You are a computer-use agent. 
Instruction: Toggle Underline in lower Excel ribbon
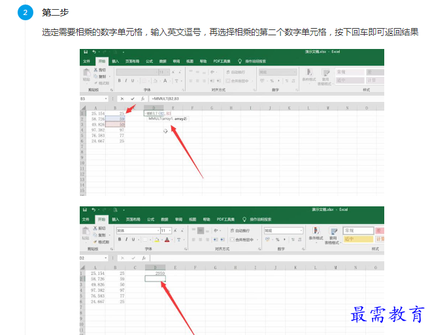click(133, 239)
